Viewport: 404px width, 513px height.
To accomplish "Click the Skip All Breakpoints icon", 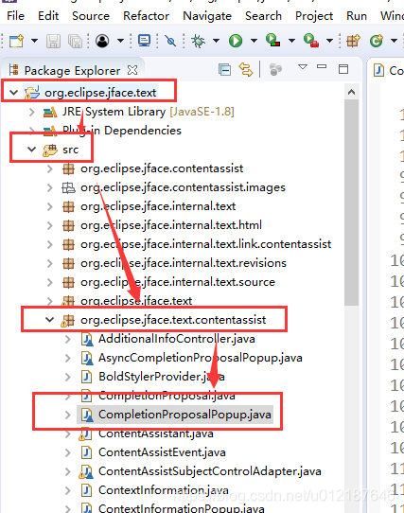I will coord(170,41).
